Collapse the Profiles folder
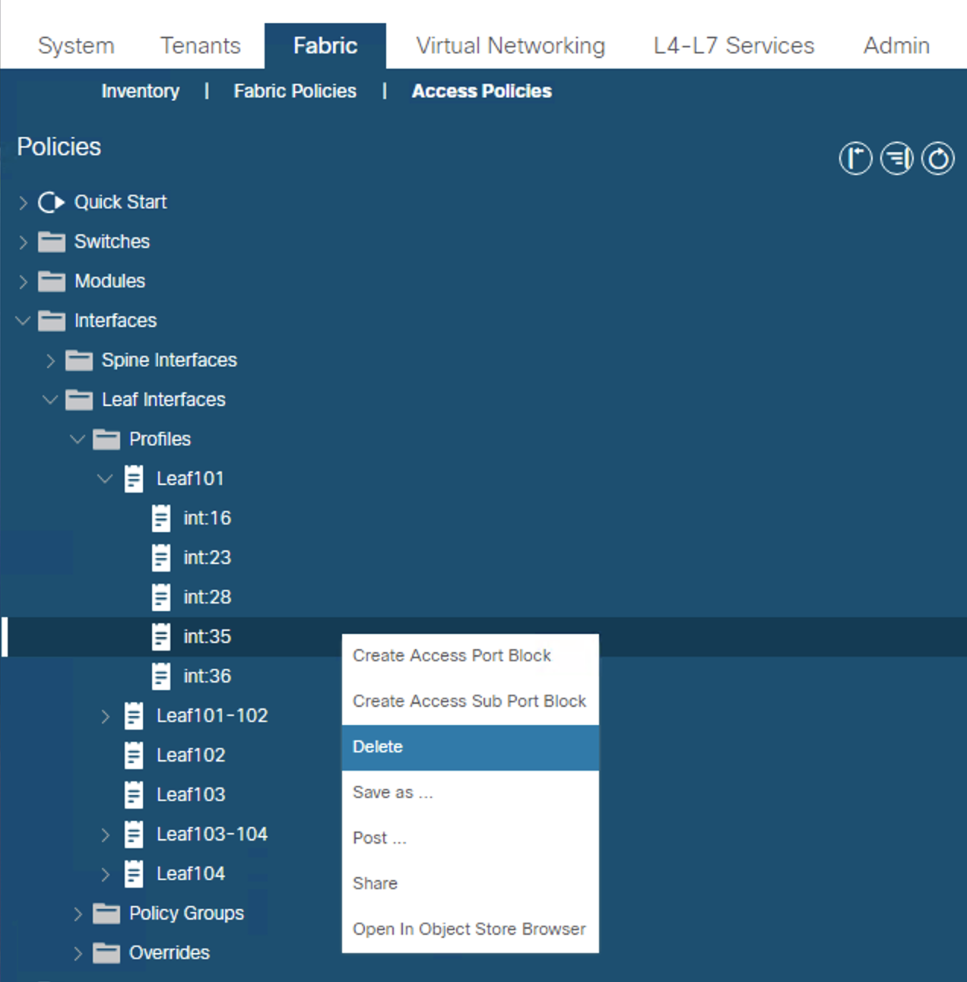967x982 pixels. 77,439
